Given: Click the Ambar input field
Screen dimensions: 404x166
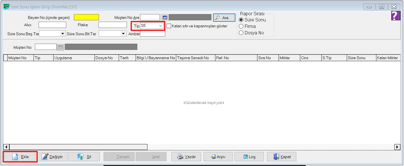Looking at the screenshot, I should [x=153, y=34].
